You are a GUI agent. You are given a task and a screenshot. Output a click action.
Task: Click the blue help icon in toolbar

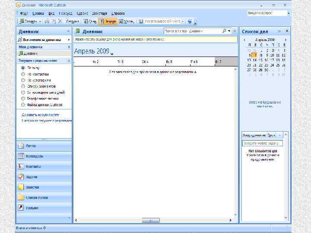click(x=190, y=21)
